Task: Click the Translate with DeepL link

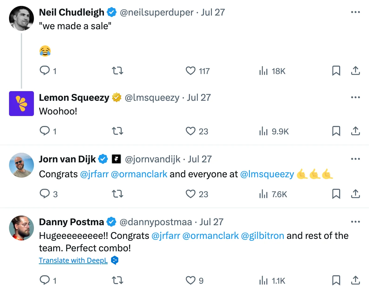Action: (73, 260)
